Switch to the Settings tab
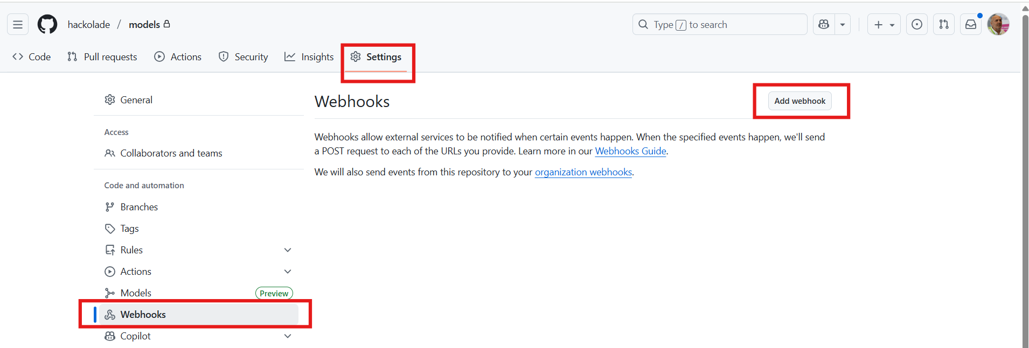 [x=376, y=57]
